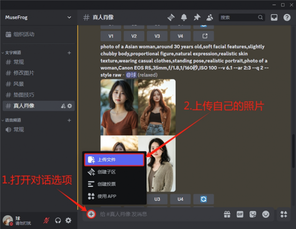The height and width of the screenshot is (229, 296).
Task: Open the external link button beside V4
Action: (x=204, y=36)
